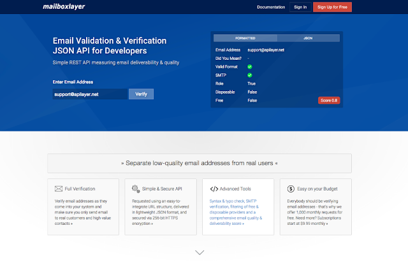Click the Free row label
The image size is (408, 272).
coord(219,101)
